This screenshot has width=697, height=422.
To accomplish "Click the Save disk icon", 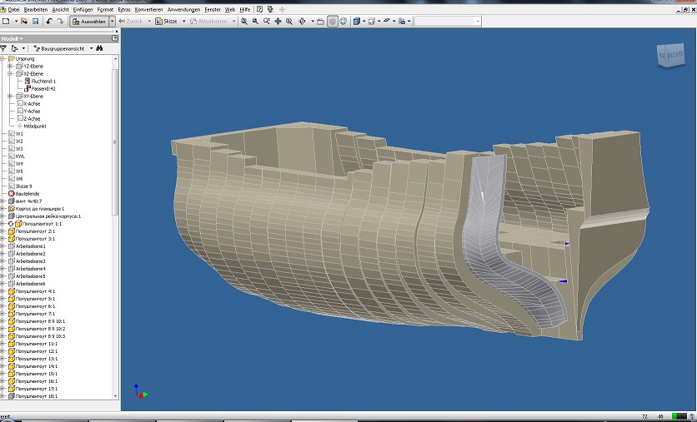I will [x=36, y=21].
